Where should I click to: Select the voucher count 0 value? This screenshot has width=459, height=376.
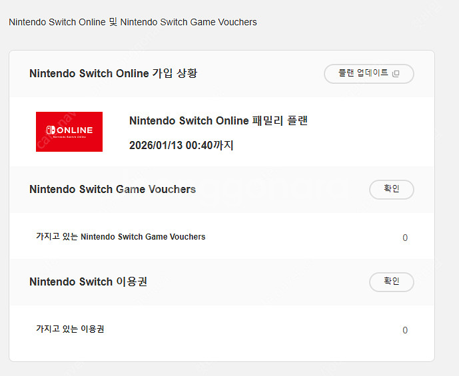tap(405, 238)
